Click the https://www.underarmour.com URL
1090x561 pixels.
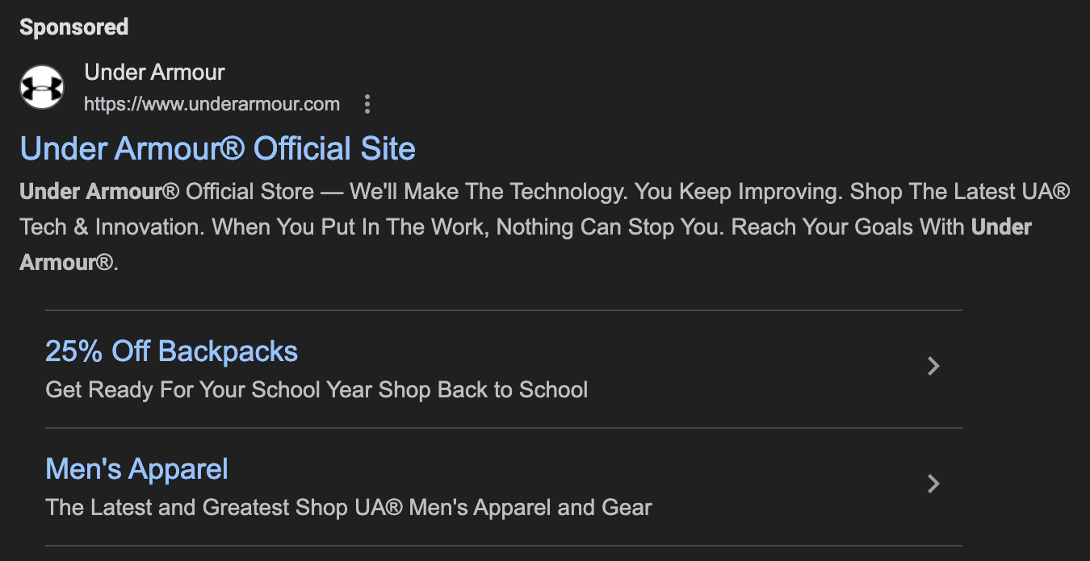point(212,104)
